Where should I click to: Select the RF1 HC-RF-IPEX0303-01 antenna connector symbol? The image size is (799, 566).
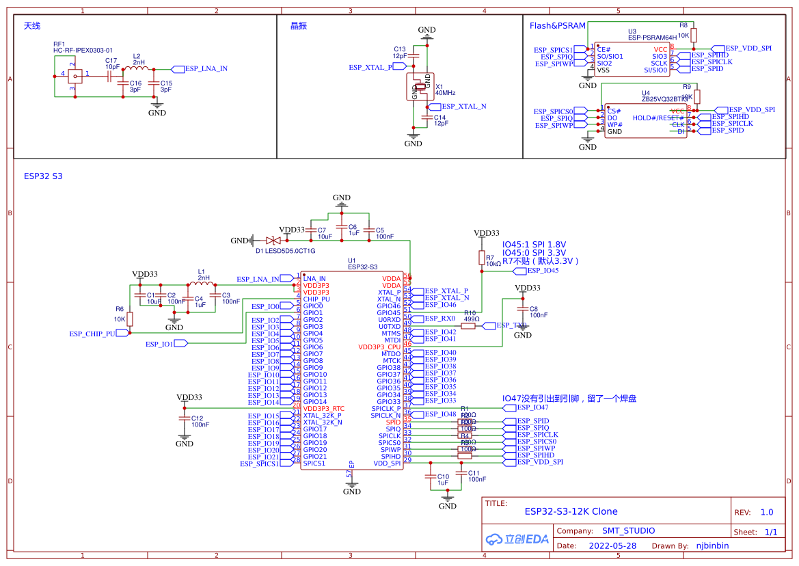click(x=75, y=77)
